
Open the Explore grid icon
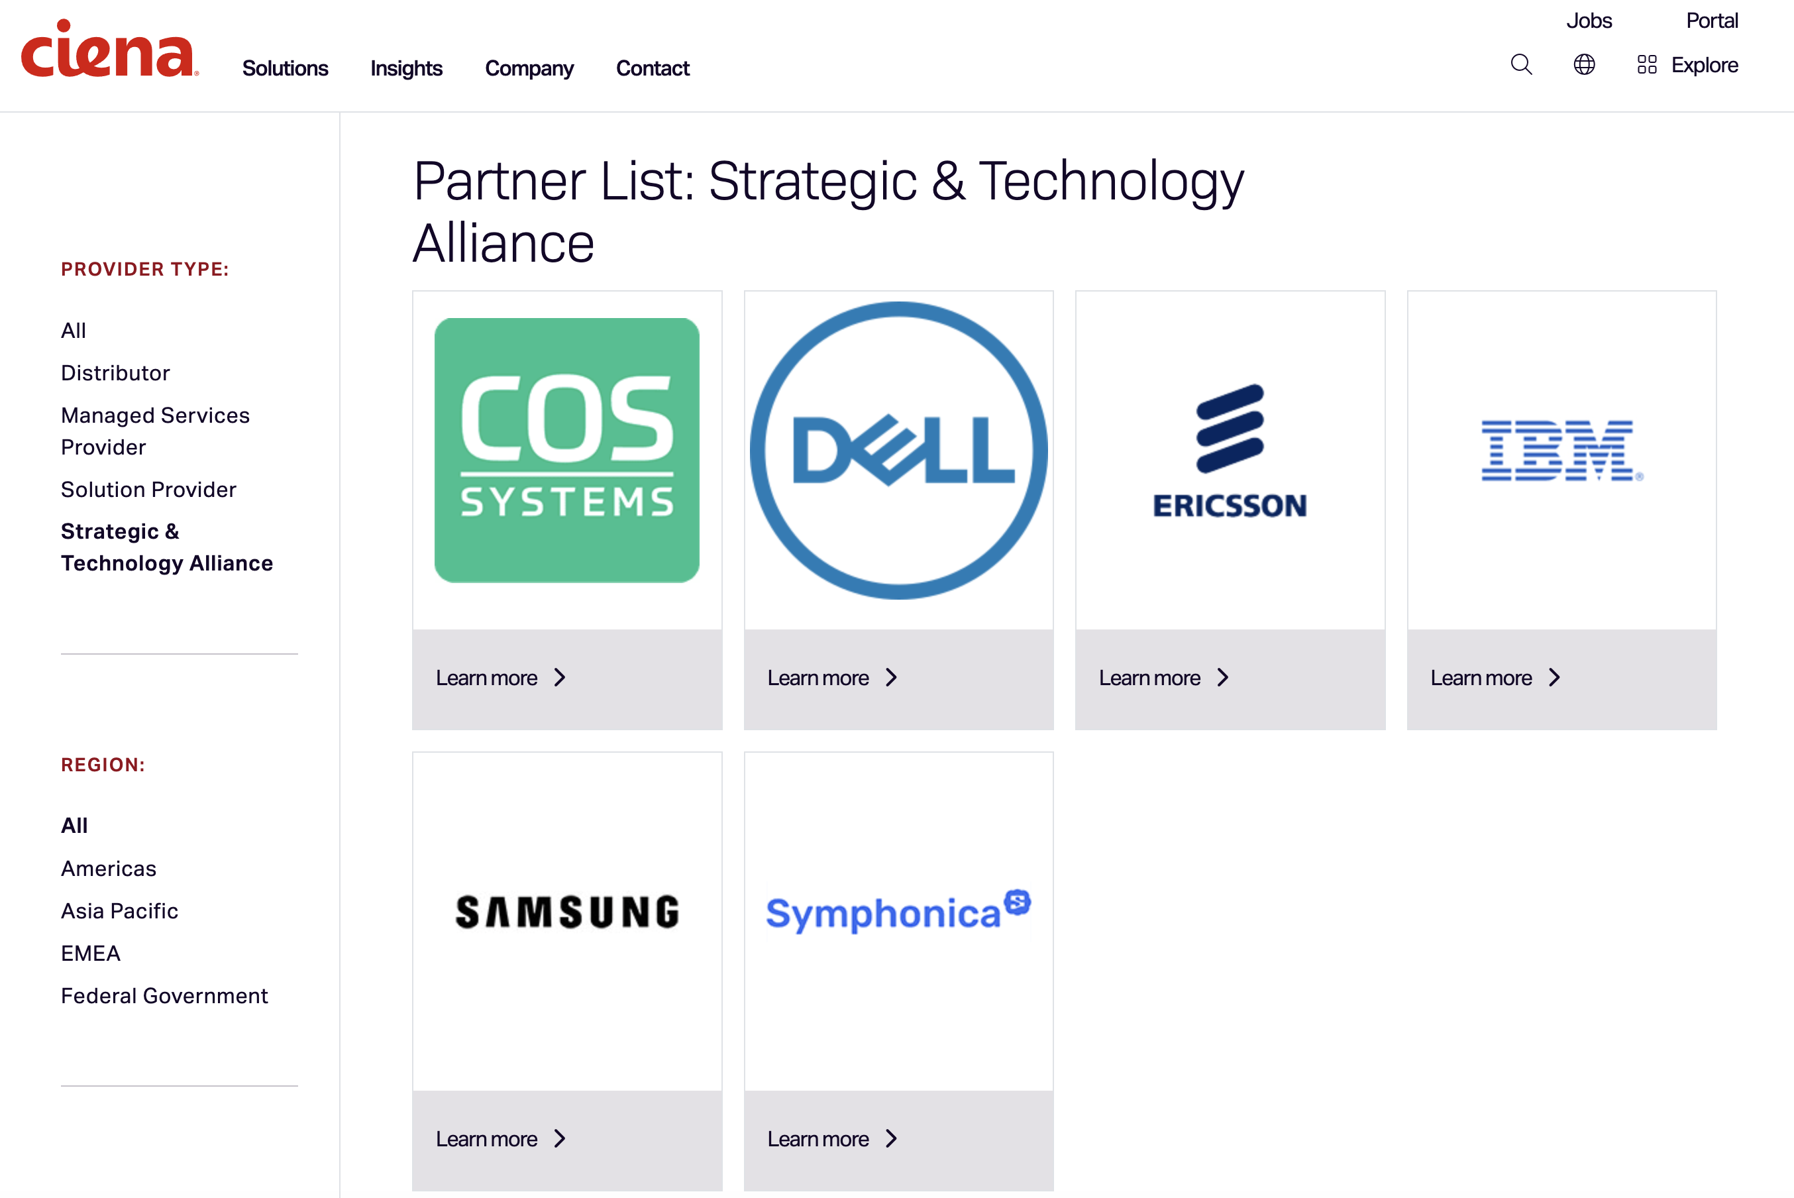[x=1647, y=65]
